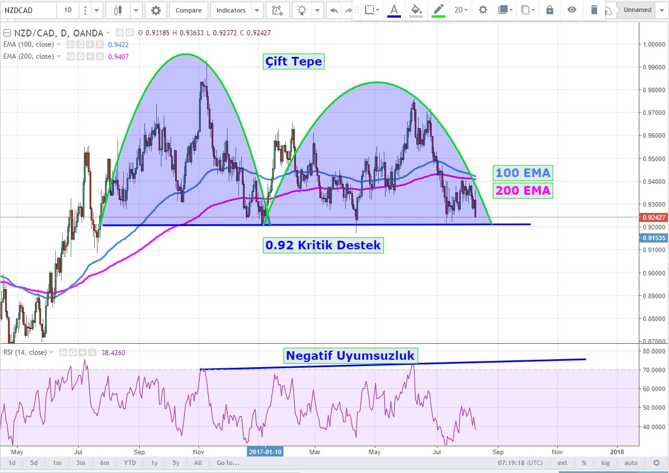Lock the drawing with padlock icon
669x473 pixels.
coord(549,10)
